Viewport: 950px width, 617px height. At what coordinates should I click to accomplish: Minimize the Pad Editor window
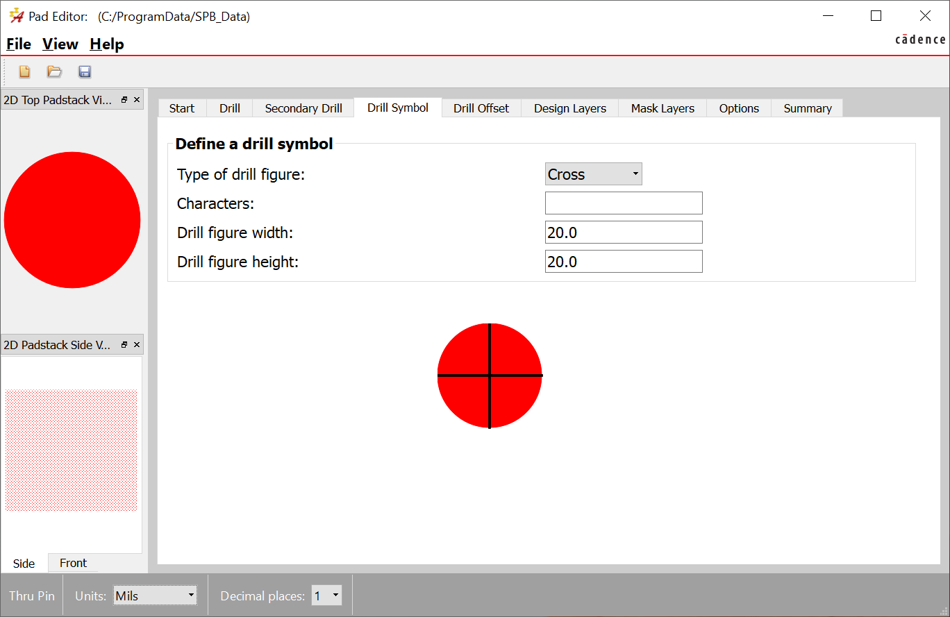827,16
